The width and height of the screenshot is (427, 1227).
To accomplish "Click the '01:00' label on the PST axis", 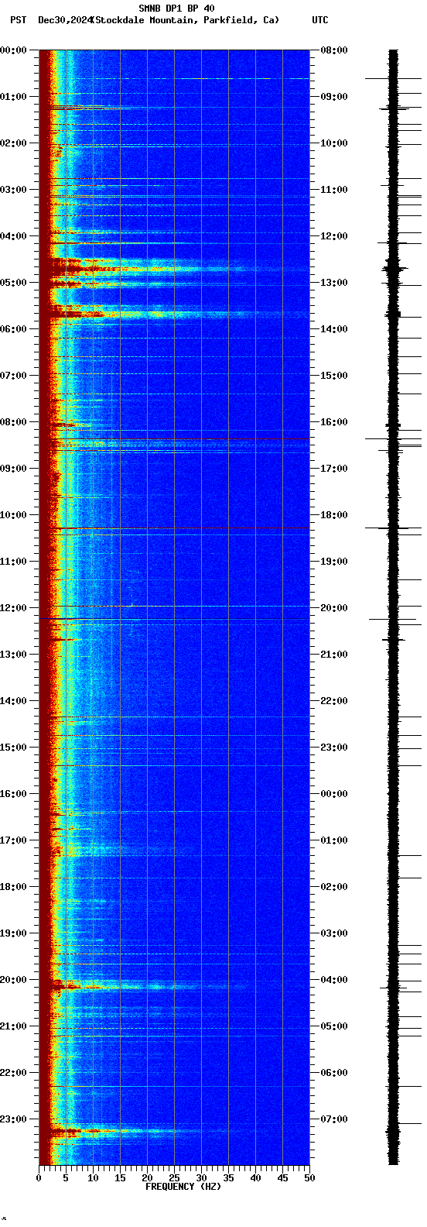I will (x=13, y=97).
